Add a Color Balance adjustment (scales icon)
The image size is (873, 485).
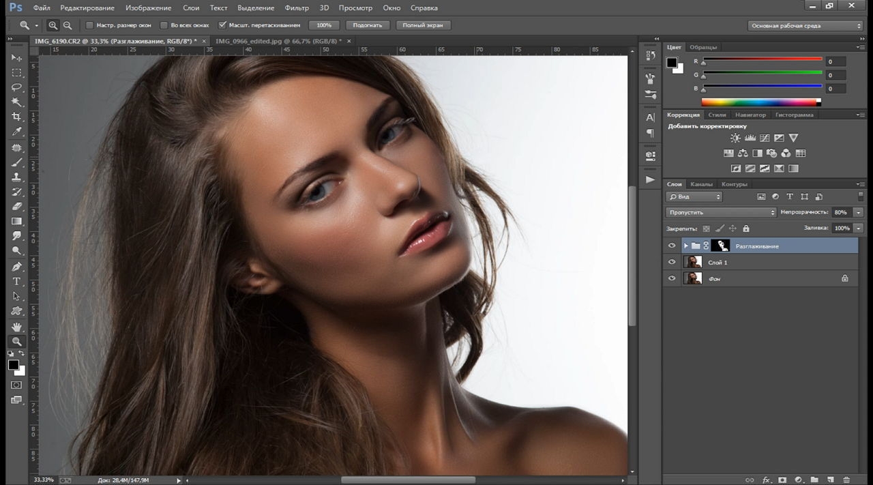[x=743, y=153]
